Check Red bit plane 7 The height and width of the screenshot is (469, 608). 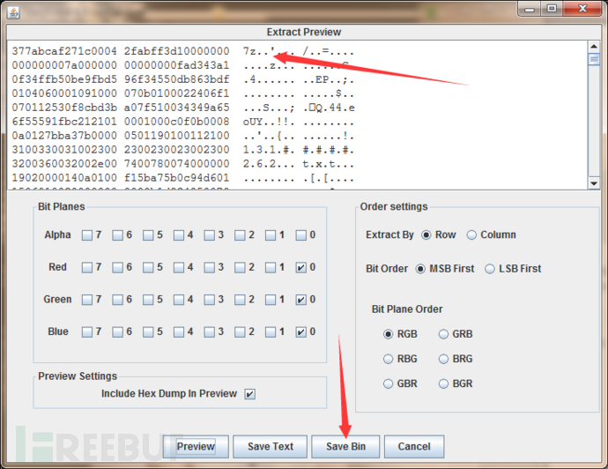(x=87, y=267)
